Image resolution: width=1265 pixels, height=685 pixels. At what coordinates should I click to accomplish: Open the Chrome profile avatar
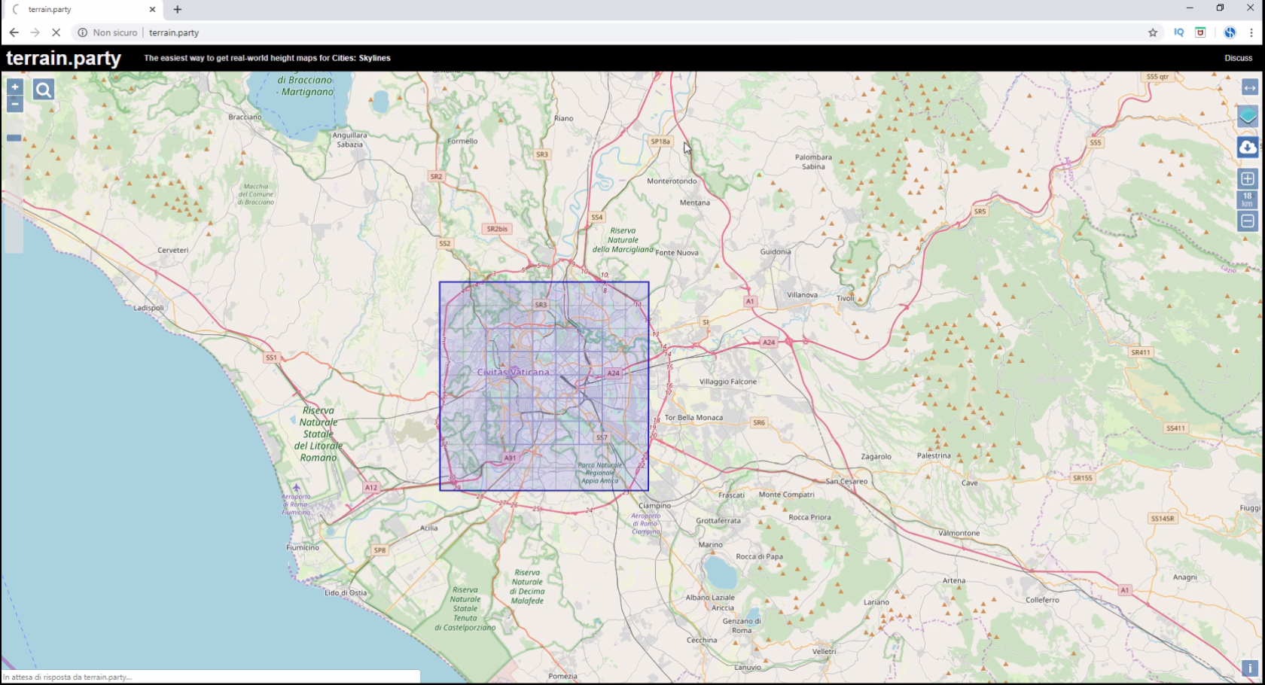pyautogui.click(x=1230, y=32)
